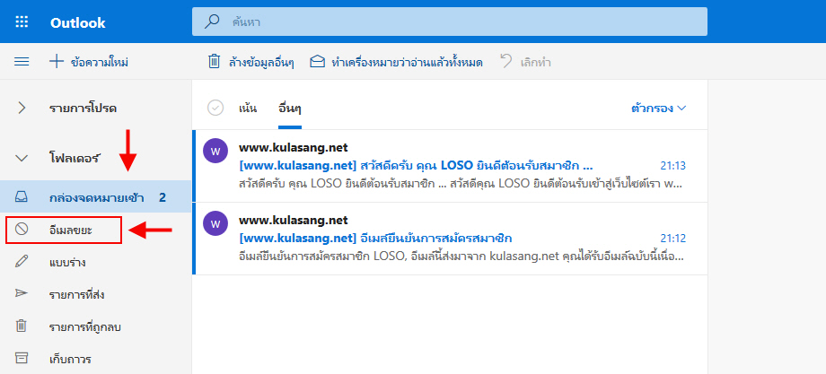
Task: Click the trash icon beside ล้างข้อมูลอื่นๆ
Action: 214,62
